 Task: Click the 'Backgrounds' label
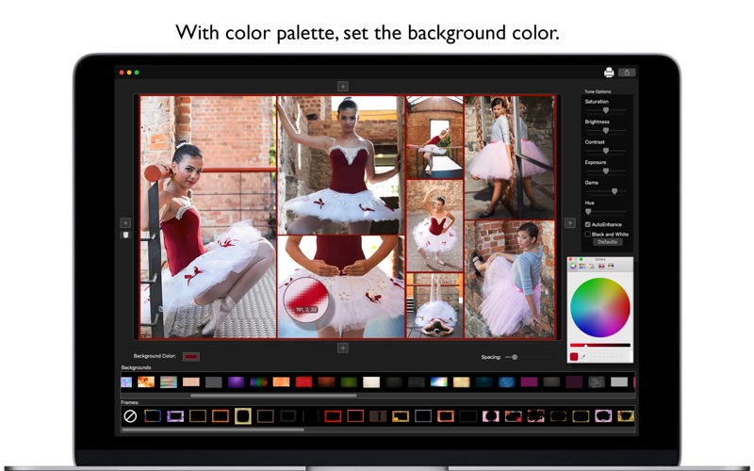136,367
